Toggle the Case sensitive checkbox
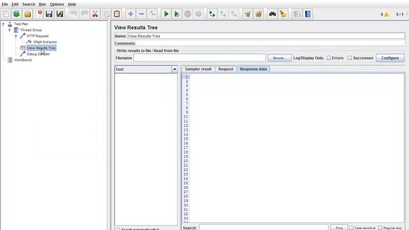409x230 pixels. pos(351,227)
